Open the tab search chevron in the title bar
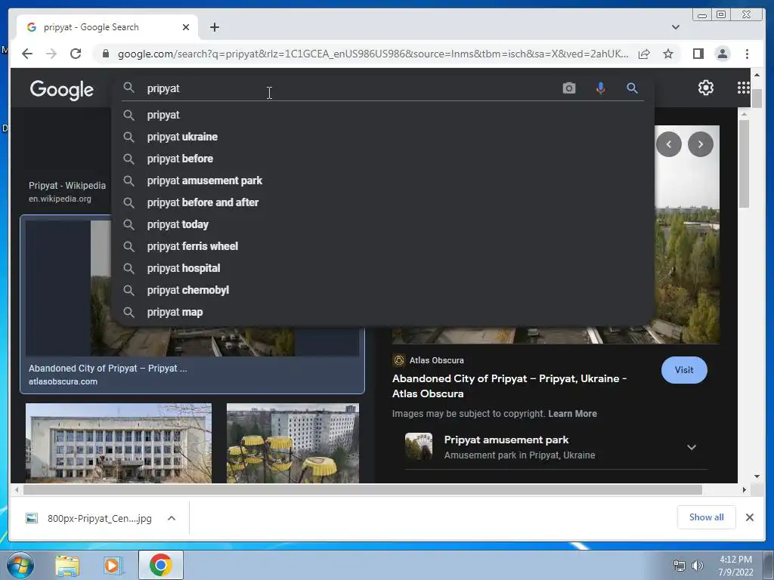The image size is (774, 580). click(676, 27)
